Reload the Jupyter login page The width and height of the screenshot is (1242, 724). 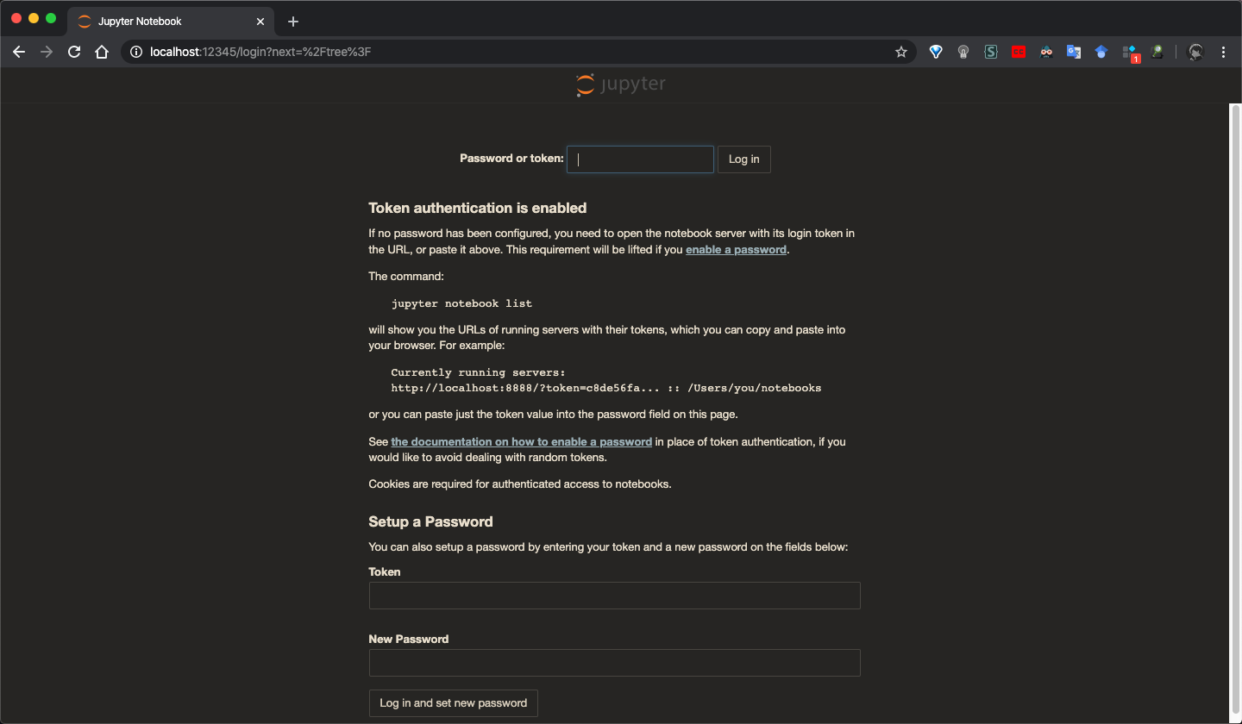tap(74, 52)
